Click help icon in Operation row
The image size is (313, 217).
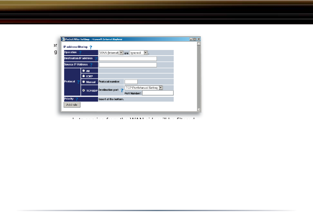pos(80,53)
